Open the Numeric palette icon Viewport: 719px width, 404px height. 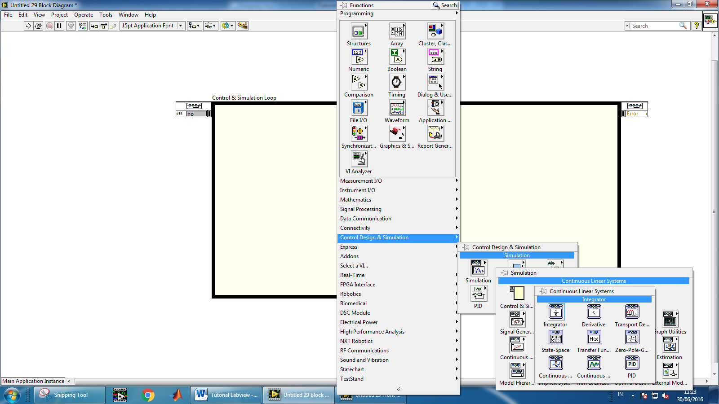click(x=359, y=57)
